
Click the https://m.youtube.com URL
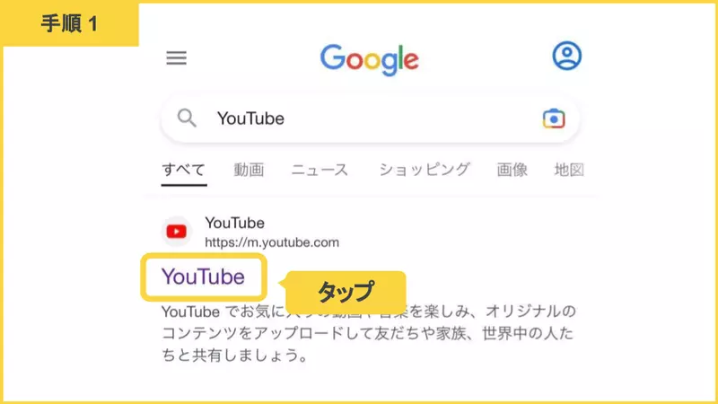[x=272, y=242]
